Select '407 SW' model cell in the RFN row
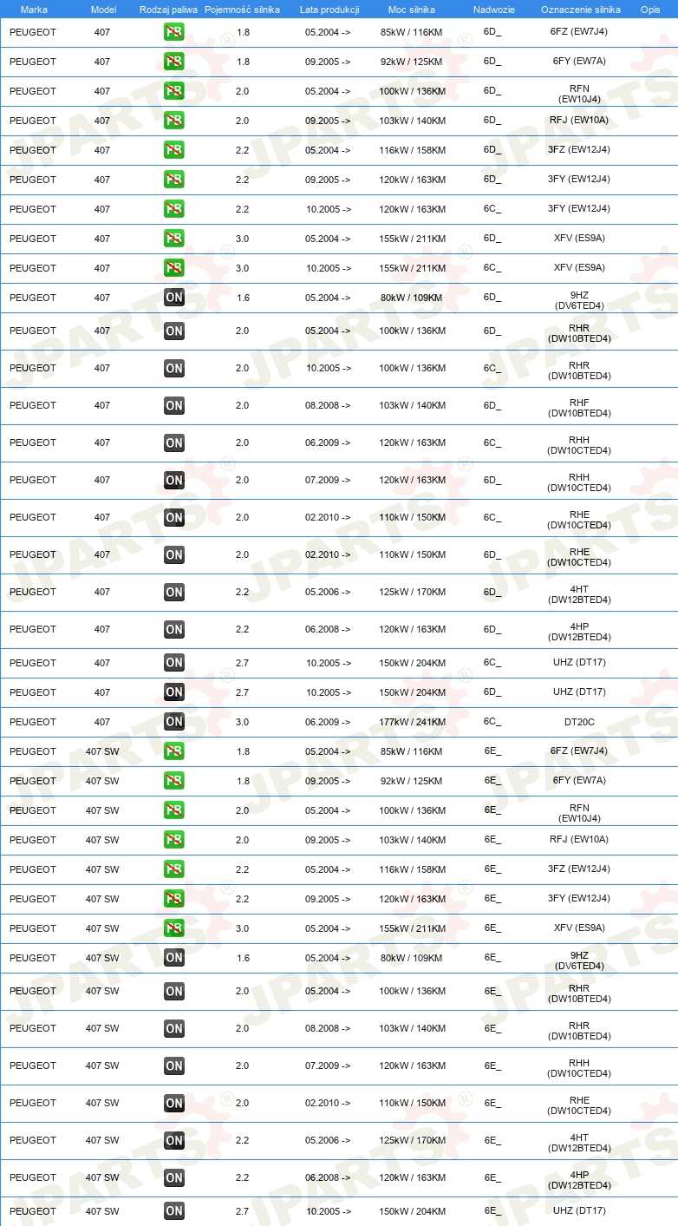This screenshot has height=1226, width=678. point(102,810)
